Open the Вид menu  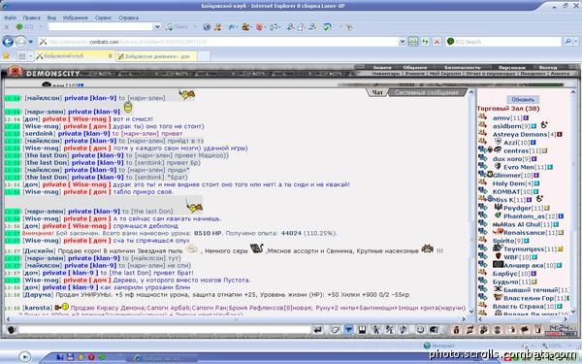pos(51,17)
